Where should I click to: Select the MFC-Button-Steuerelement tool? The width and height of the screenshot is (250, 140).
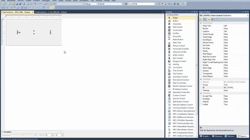coord(181,111)
